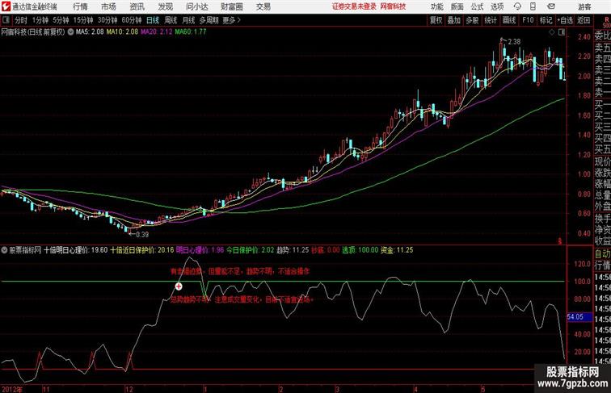Click the mobile phone icon
Viewport: 611px width, 393px height.
coord(533,6)
